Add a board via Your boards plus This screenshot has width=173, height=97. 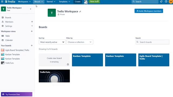click(32, 46)
